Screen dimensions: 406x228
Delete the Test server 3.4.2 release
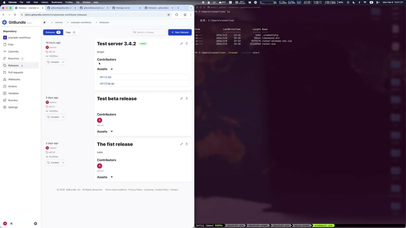pyautogui.click(x=187, y=44)
